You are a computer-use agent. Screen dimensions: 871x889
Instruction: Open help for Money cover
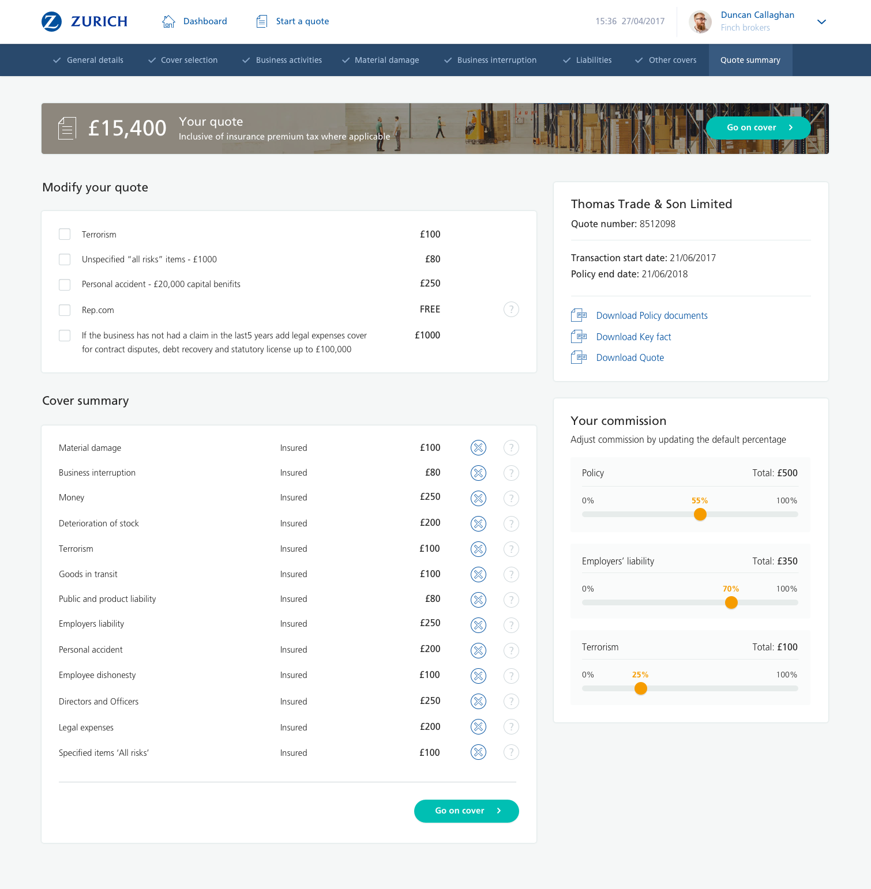coord(511,498)
